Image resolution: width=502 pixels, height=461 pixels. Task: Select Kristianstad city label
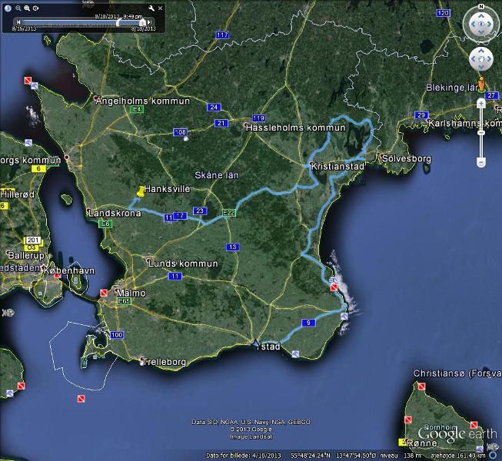[x=337, y=167]
